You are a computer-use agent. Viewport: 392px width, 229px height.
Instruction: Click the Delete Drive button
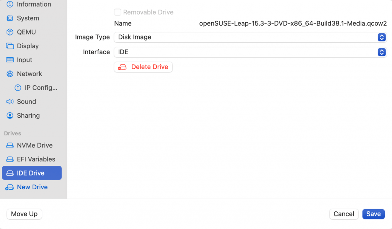(x=143, y=67)
